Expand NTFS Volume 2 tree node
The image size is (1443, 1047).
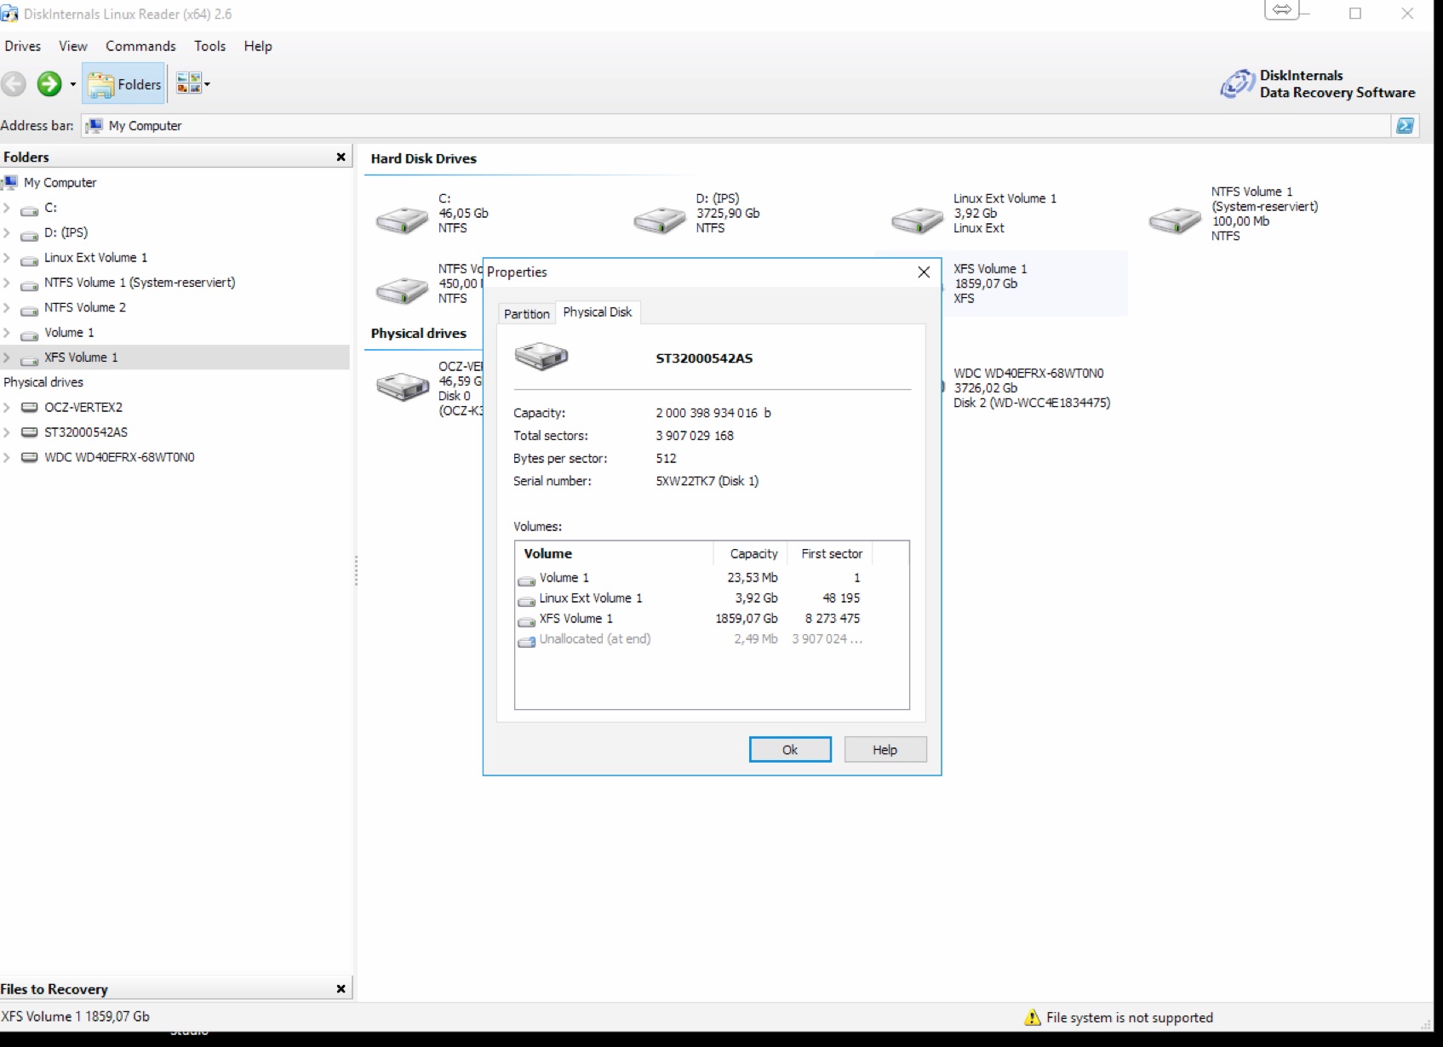[7, 307]
